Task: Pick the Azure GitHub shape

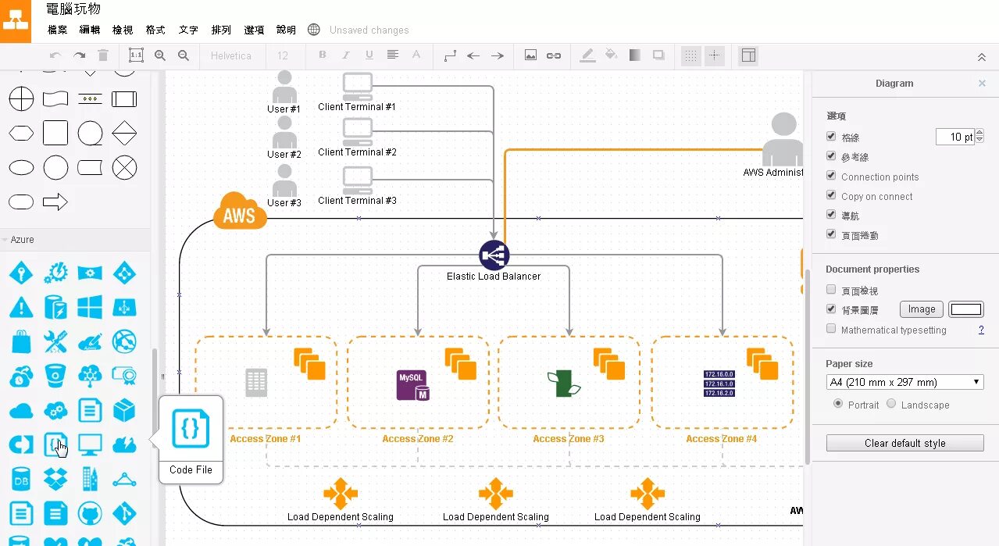Action: click(90, 513)
